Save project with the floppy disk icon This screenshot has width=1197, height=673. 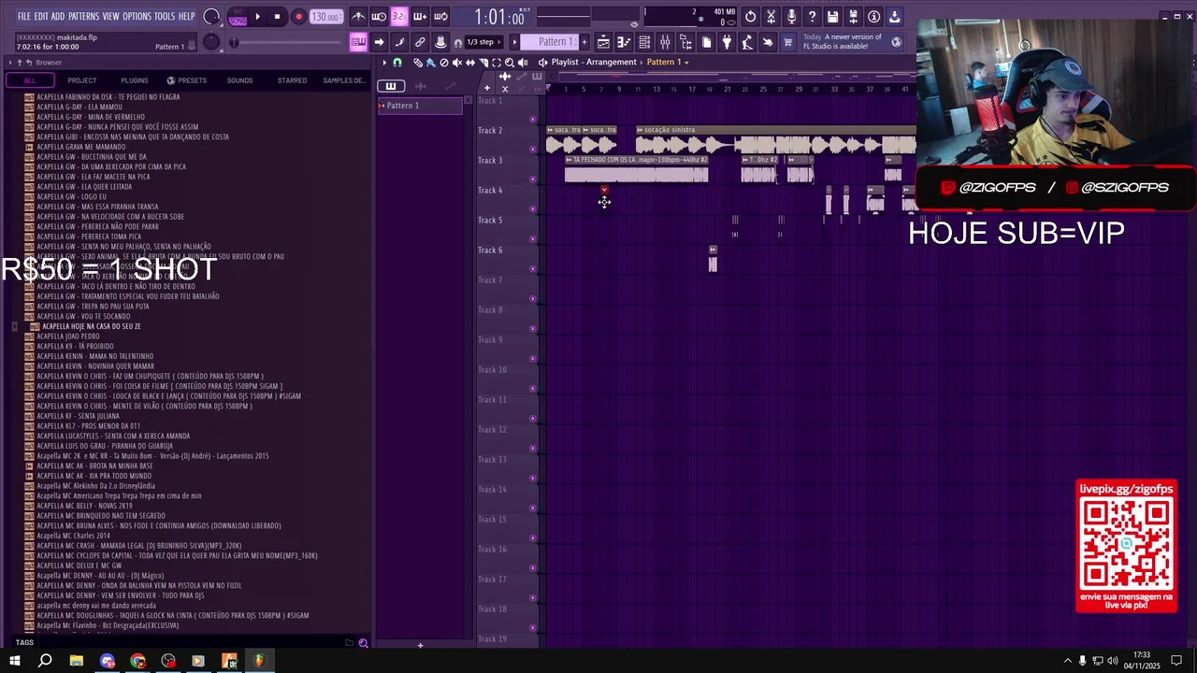pos(832,17)
